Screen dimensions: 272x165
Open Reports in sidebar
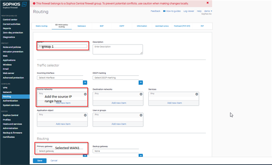tap(7, 28)
